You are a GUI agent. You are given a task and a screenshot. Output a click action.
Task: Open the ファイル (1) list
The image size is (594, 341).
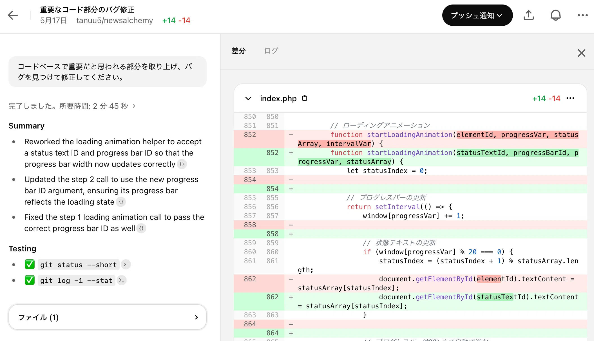point(108,317)
